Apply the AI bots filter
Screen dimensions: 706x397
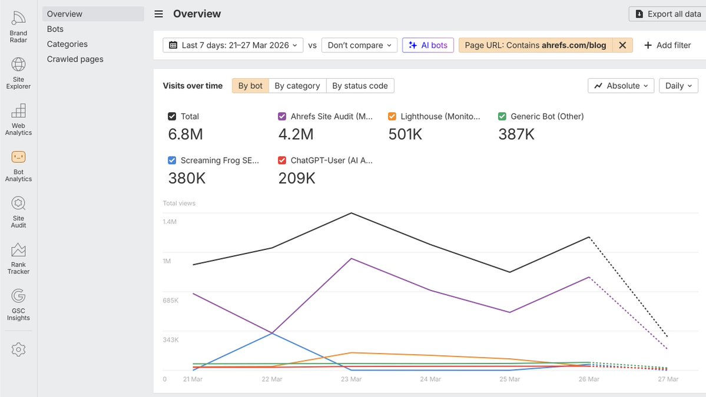click(x=428, y=45)
